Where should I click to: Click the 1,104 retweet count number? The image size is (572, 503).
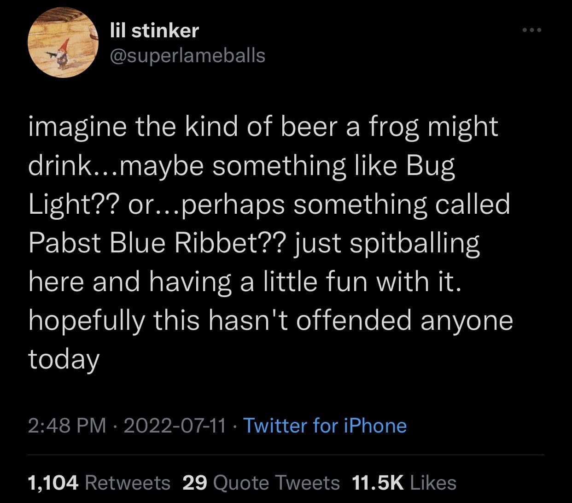pyautogui.click(x=53, y=483)
